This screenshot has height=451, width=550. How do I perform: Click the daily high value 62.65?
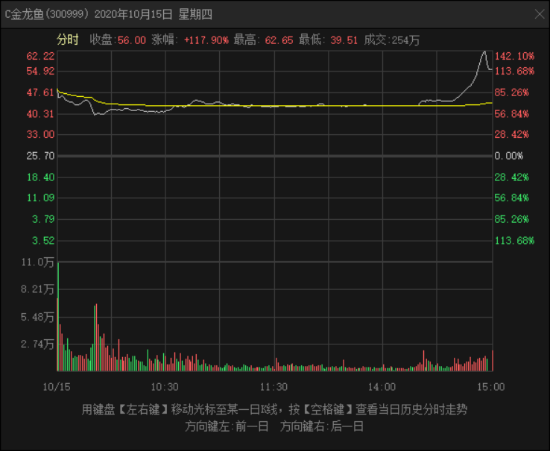(279, 40)
